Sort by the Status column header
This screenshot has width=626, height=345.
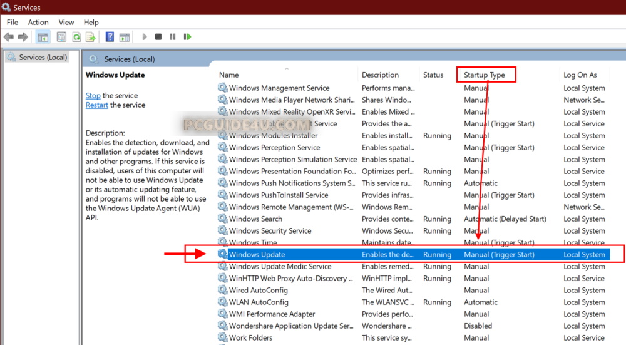click(433, 75)
